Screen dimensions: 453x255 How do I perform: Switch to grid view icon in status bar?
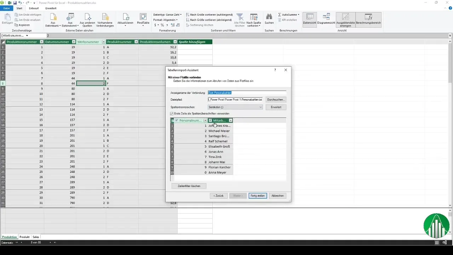(x=437, y=243)
